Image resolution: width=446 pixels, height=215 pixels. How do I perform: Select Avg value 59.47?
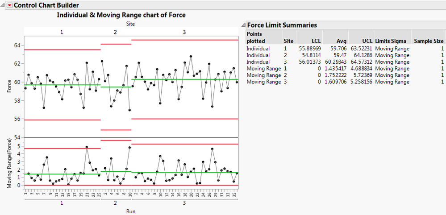click(x=341, y=55)
